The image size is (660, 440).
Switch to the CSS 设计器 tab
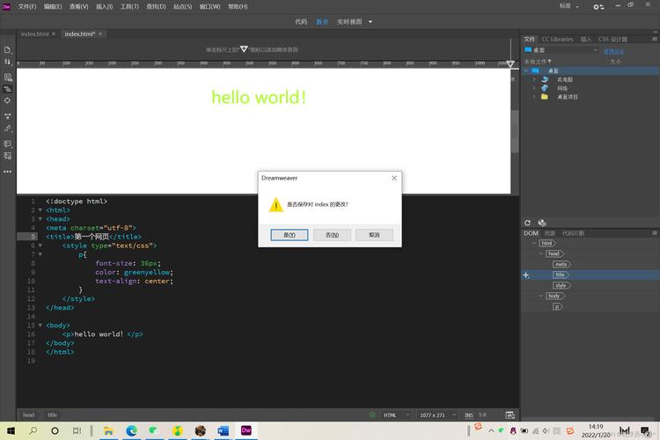tap(612, 39)
